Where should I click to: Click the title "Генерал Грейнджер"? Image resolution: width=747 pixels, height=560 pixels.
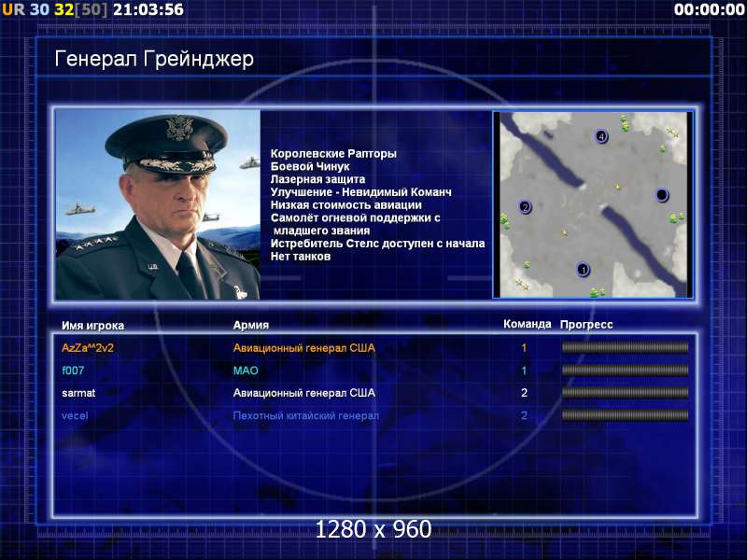[x=154, y=59]
